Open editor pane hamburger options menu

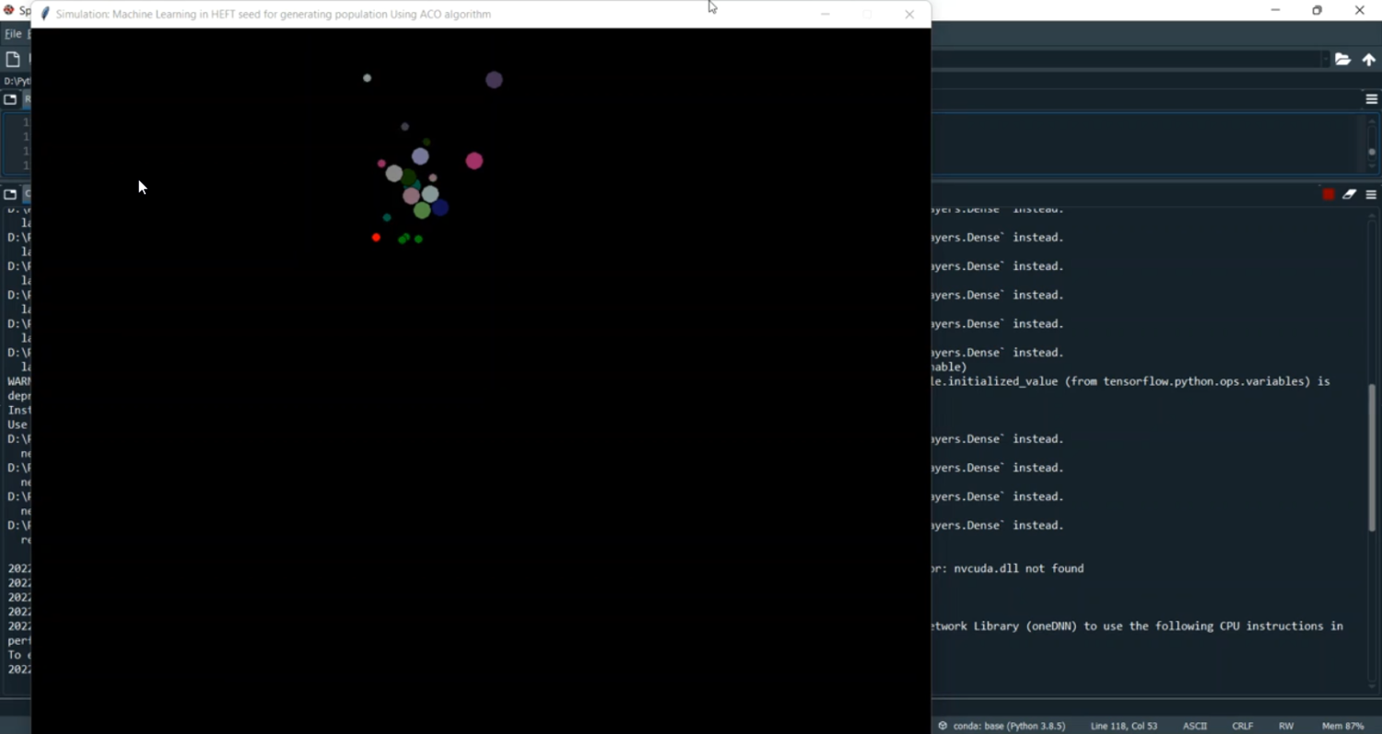(1371, 99)
